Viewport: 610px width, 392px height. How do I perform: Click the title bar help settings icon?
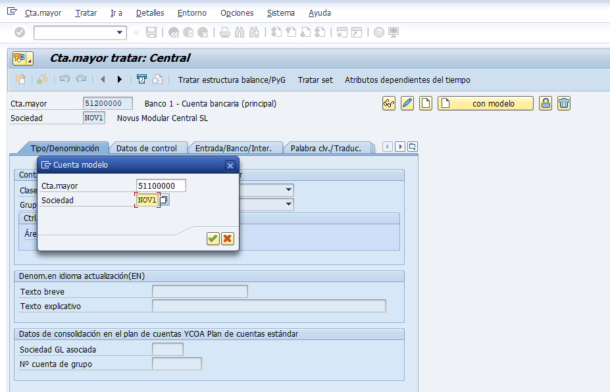pyautogui.click(x=22, y=59)
